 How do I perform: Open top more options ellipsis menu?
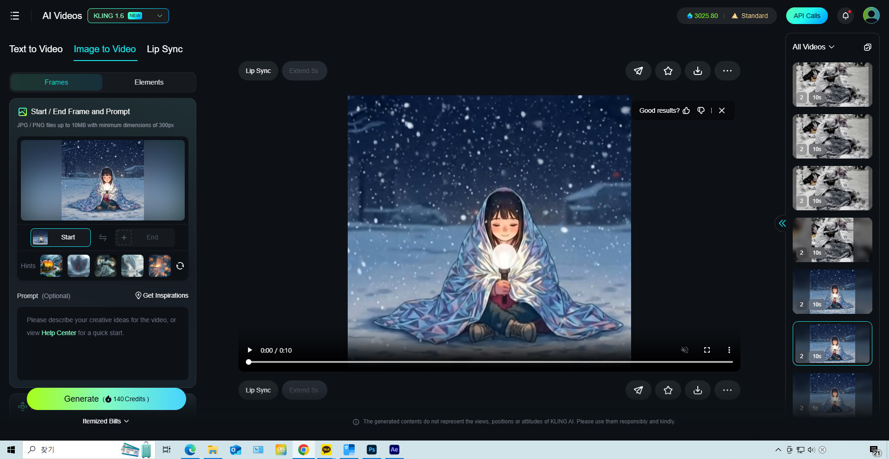tap(727, 71)
